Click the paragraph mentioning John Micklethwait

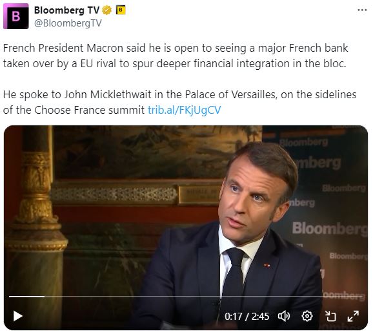point(179,102)
